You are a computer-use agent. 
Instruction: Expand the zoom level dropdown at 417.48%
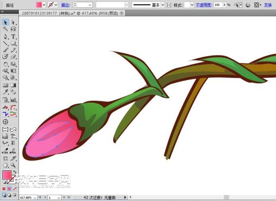pos(35,197)
